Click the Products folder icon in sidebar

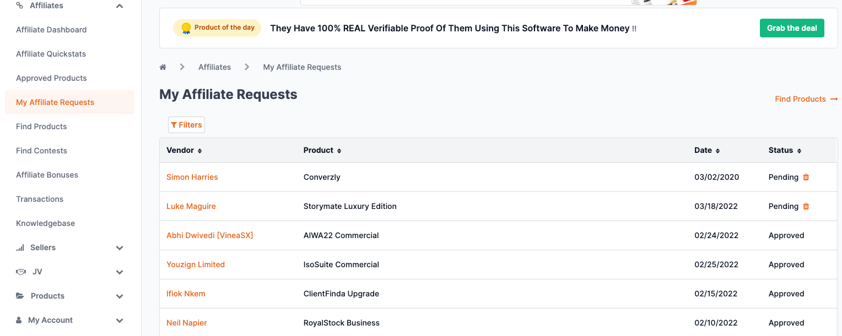point(20,296)
